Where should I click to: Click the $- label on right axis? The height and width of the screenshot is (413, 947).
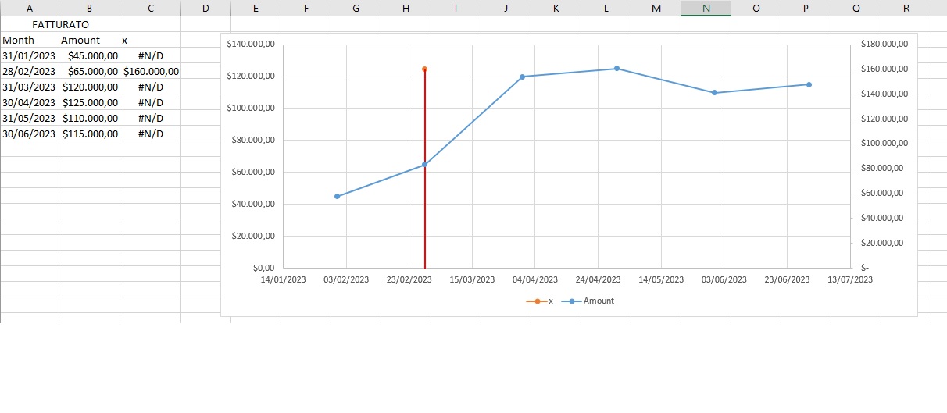865,268
